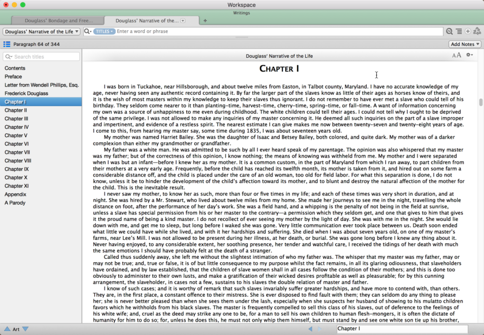
Task: Click the paragraph list icon beside Paragraph 64
Action: point(6,44)
